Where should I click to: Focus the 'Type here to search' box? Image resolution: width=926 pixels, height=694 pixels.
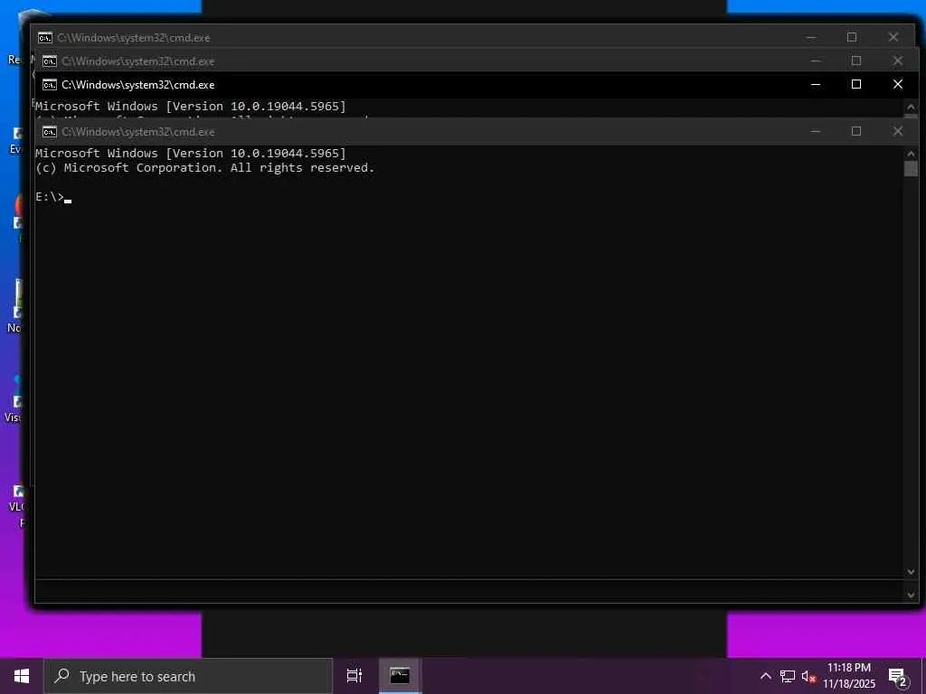click(188, 676)
